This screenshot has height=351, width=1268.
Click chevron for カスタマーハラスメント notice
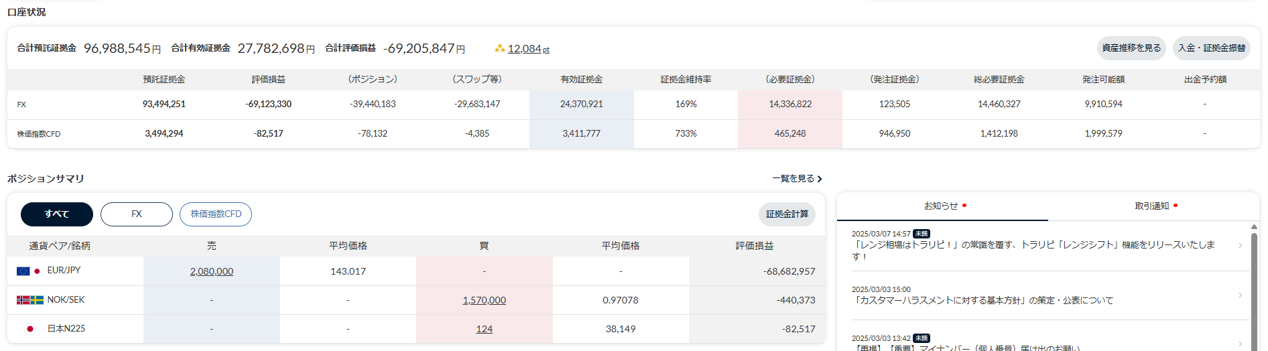point(1240,295)
